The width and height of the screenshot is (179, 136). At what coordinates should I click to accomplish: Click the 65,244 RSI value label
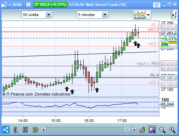167,104
